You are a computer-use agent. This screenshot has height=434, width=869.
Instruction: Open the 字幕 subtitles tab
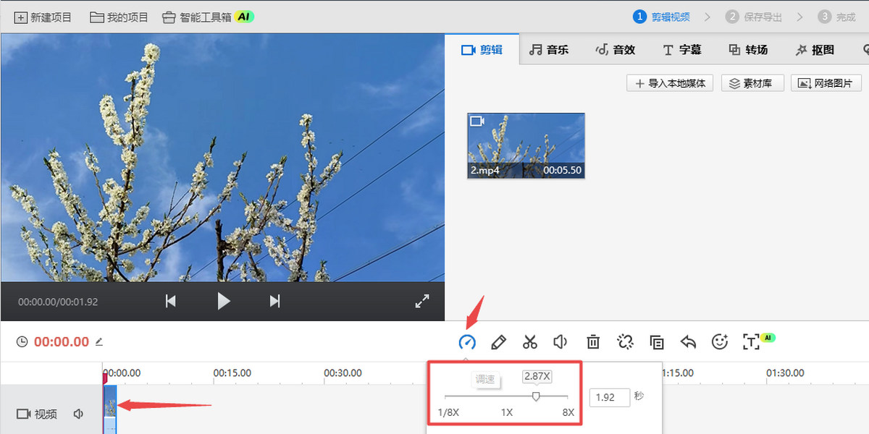point(681,50)
